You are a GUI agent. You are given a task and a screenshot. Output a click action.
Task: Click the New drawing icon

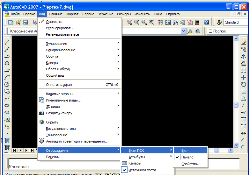[x=11, y=22]
